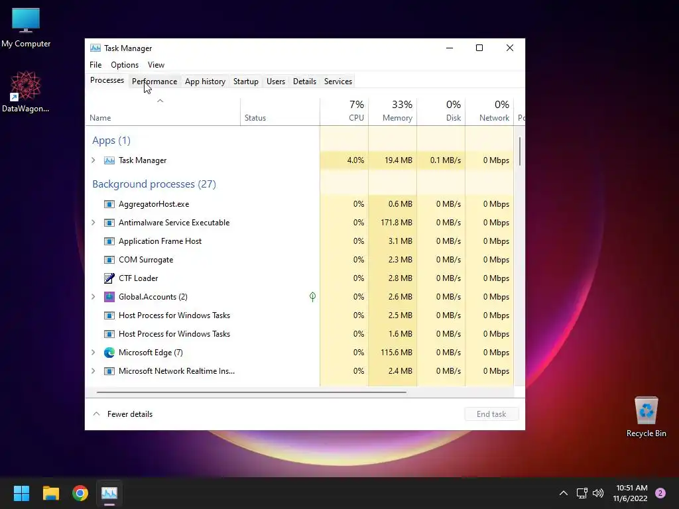Switch to the App history tab
The width and height of the screenshot is (679, 509).
point(206,82)
